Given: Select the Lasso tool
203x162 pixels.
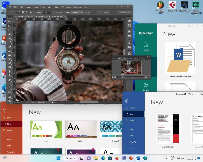Looking at the screenshot, I should [x=10, y=30].
